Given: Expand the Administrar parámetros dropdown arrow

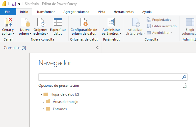Looking at the screenshot, I should pyautogui.click(x=120, y=34).
